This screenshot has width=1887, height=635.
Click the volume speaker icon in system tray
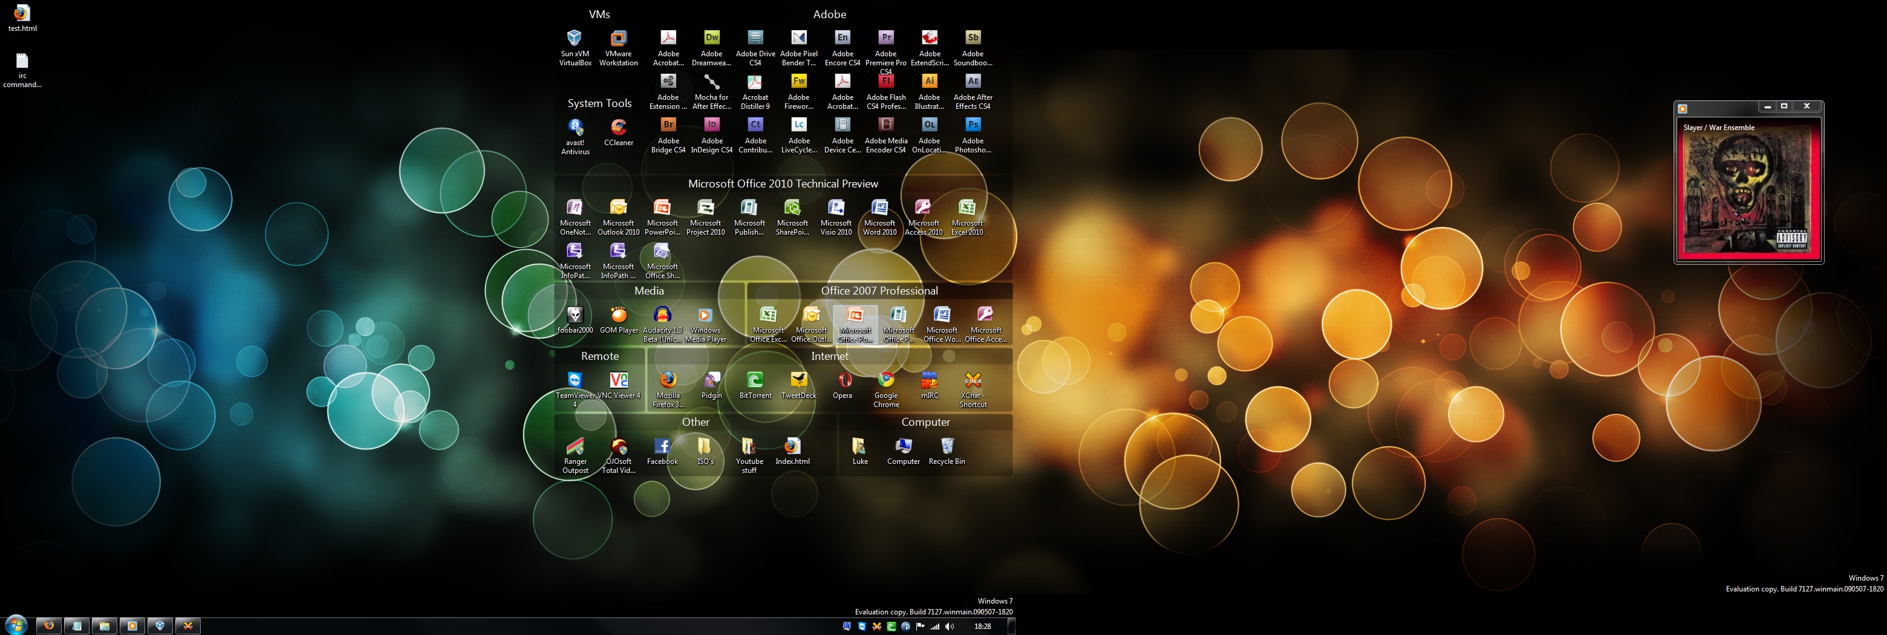coord(950,626)
